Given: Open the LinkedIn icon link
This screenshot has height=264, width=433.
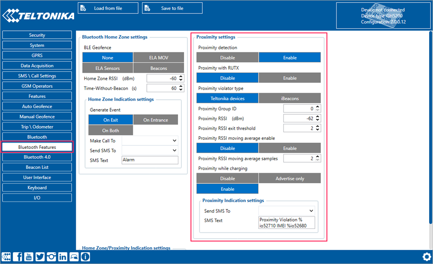Looking at the screenshot, I should [63, 257].
